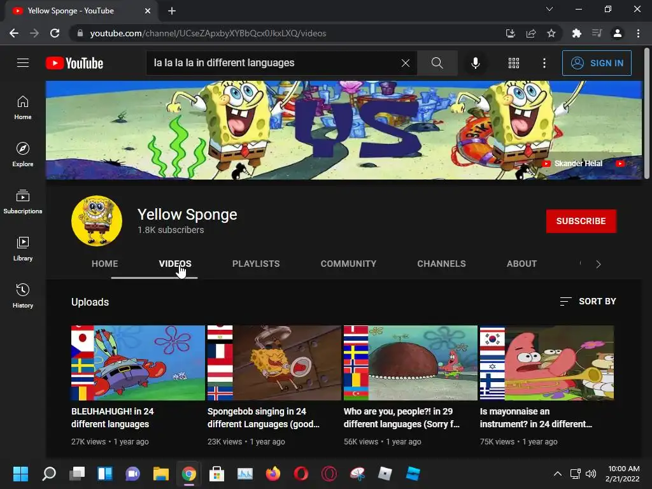The height and width of the screenshot is (489, 652).
Task: Open the Channels tab
Action: coord(442,264)
